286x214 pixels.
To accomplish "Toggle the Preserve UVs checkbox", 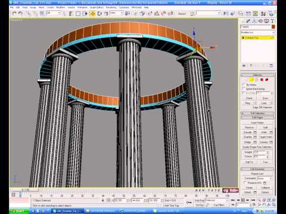I will [x=245, y=182].
